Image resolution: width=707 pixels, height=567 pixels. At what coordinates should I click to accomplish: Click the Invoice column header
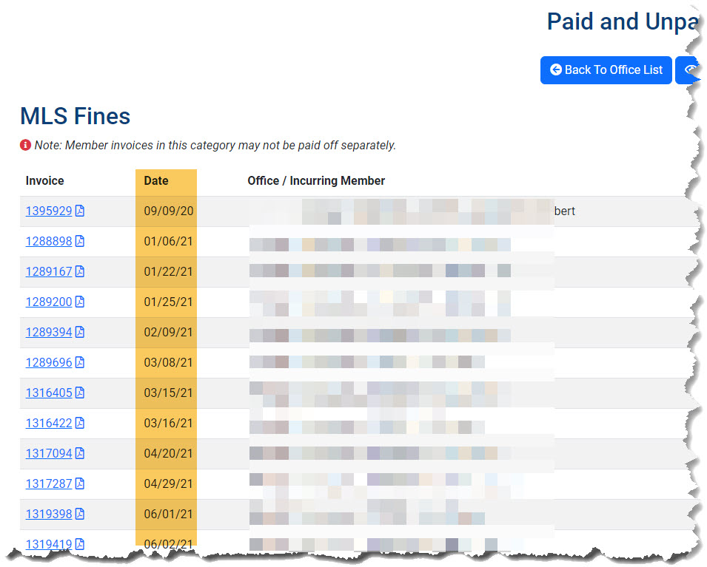point(44,180)
